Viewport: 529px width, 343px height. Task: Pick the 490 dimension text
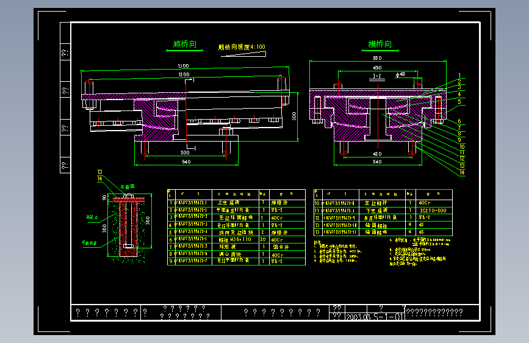(x=377, y=68)
